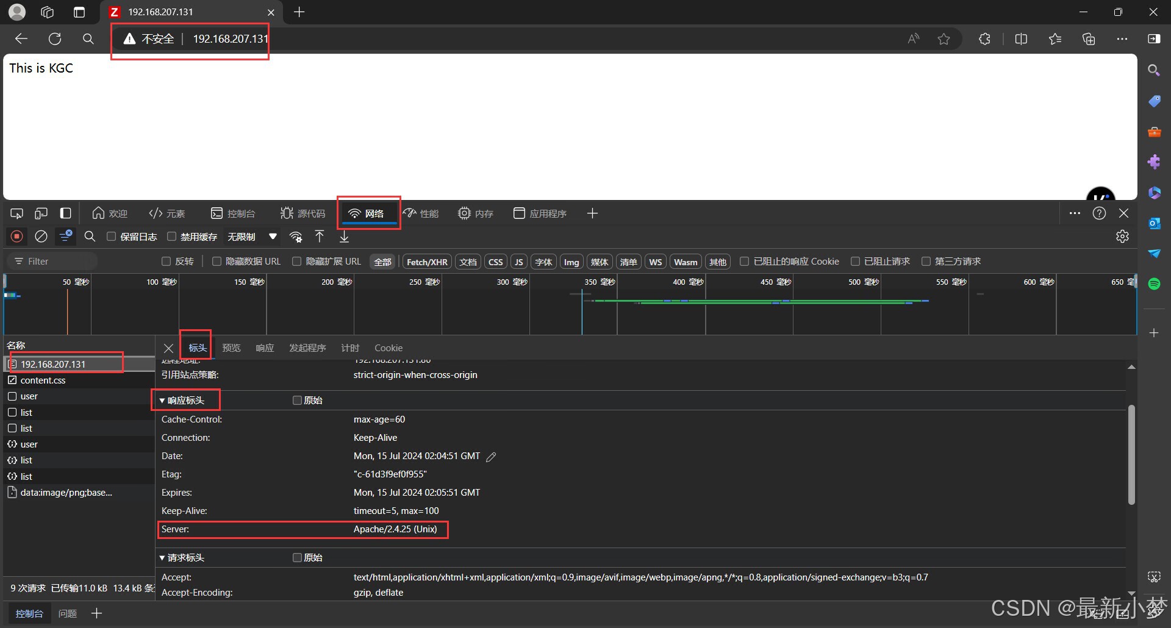Filter requests by Fetch/XHR

pos(427,262)
